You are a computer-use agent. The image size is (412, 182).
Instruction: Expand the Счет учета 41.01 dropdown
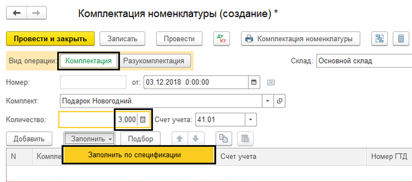coord(250,120)
